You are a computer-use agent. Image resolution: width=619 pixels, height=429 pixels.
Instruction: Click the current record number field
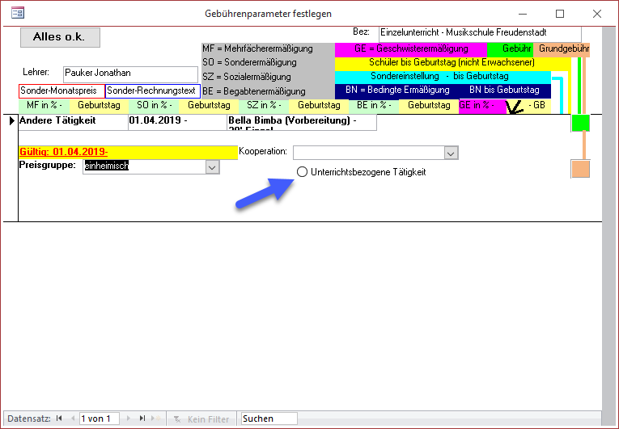tap(100, 418)
